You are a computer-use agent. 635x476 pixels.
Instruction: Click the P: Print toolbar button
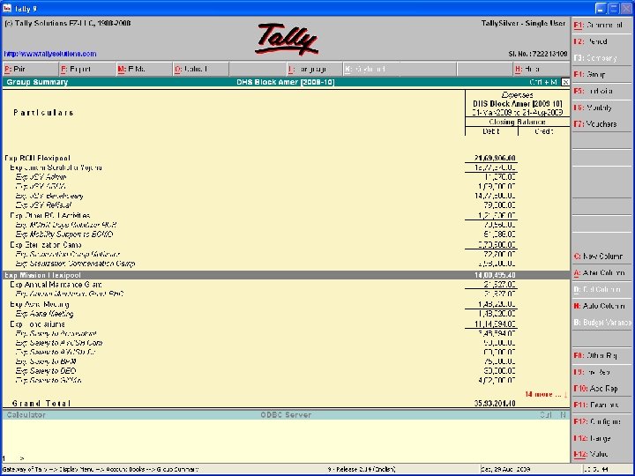point(30,70)
